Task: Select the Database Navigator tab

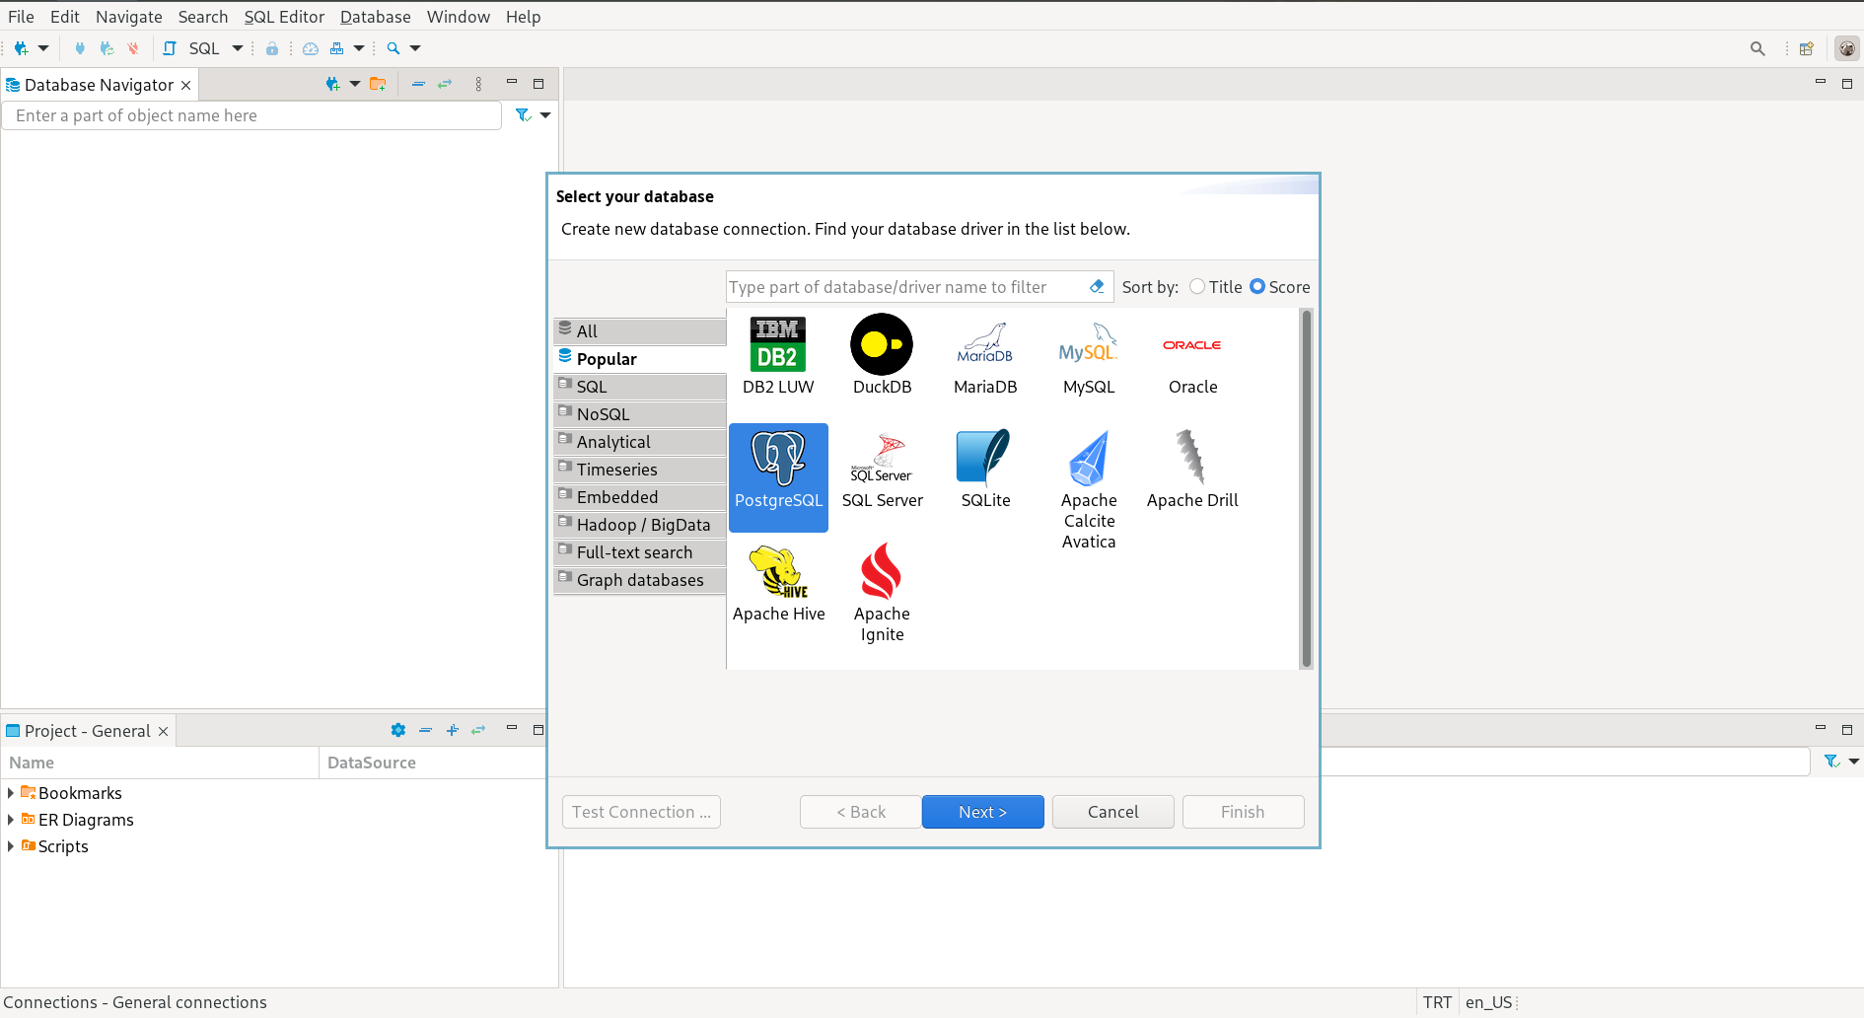Action: point(99,85)
